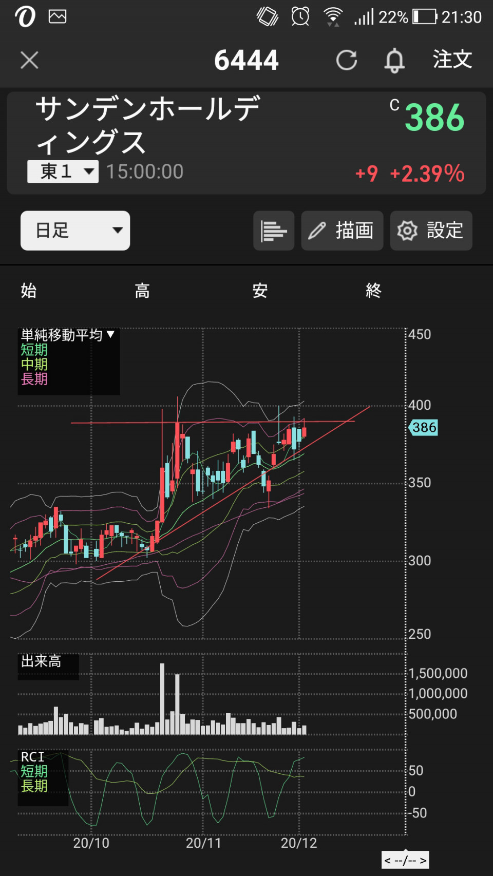Open the 設定 settings button
The width and height of the screenshot is (493, 876).
pyautogui.click(x=431, y=231)
